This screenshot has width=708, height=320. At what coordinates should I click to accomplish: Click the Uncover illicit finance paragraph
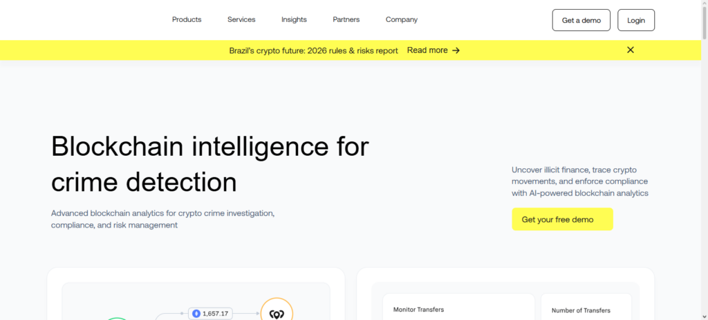pos(580,181)
